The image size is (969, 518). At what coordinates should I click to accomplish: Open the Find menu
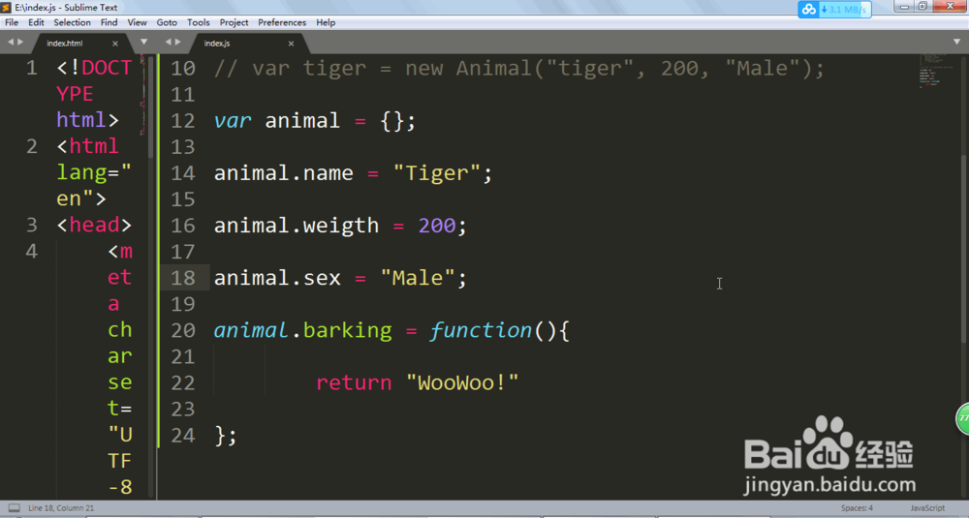click(x=109, y=22)
